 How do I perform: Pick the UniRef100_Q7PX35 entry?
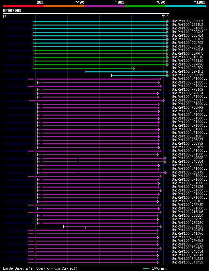187,205
